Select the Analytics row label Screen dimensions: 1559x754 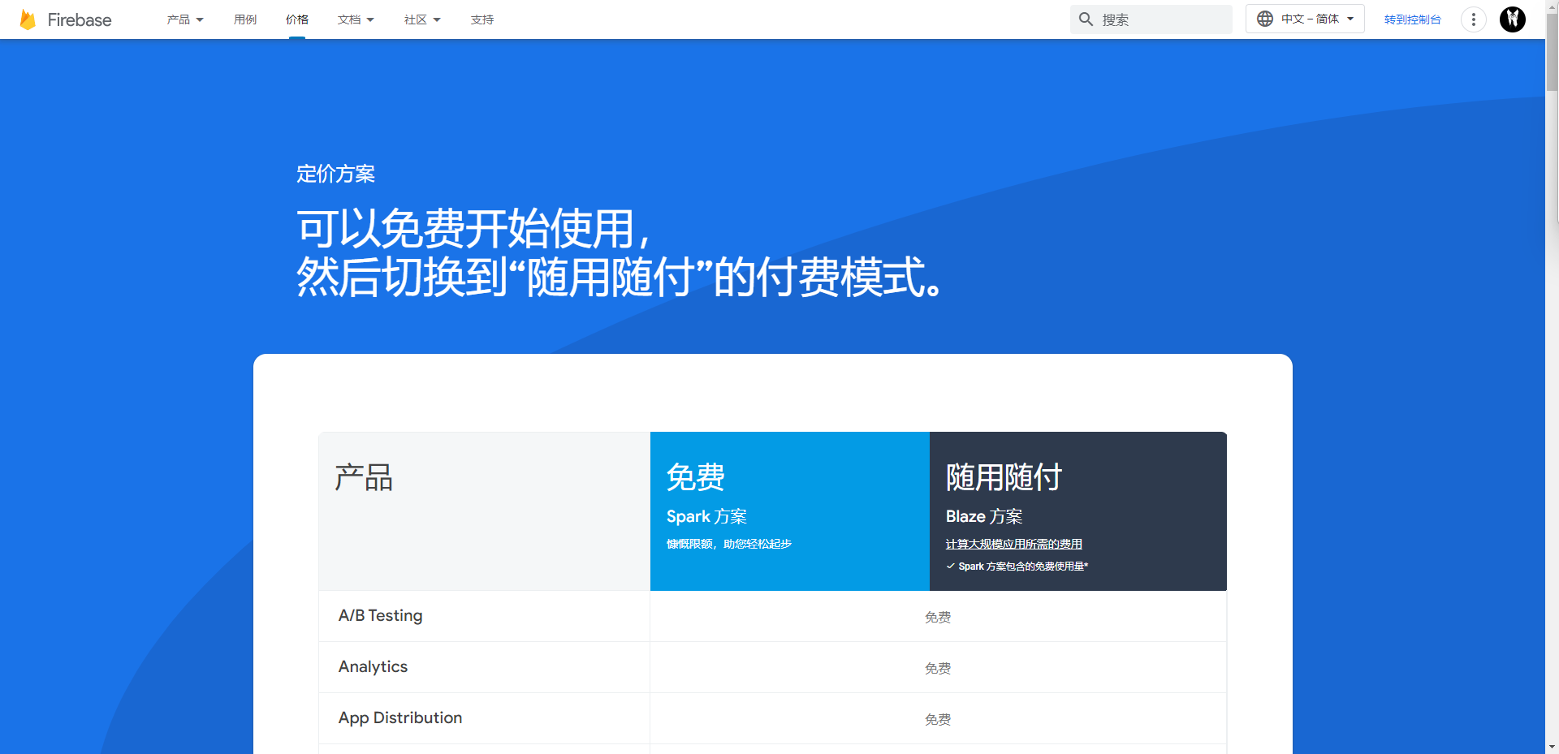374,666
